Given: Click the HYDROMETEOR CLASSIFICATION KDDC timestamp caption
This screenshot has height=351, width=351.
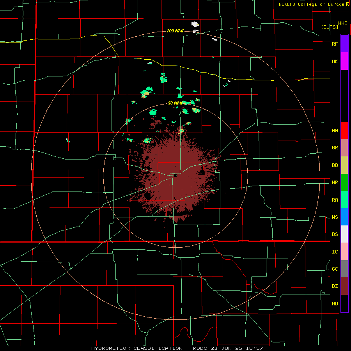Looking at the screenshot, I should 177,348.
